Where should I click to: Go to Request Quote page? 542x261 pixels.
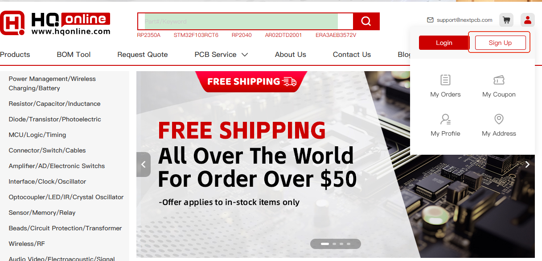click(143, 55)
